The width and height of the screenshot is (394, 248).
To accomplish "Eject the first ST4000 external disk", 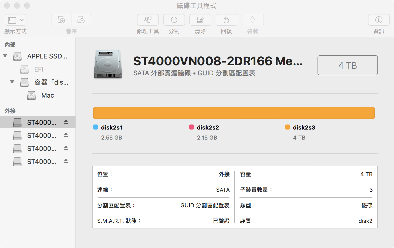I will point(66,122).
